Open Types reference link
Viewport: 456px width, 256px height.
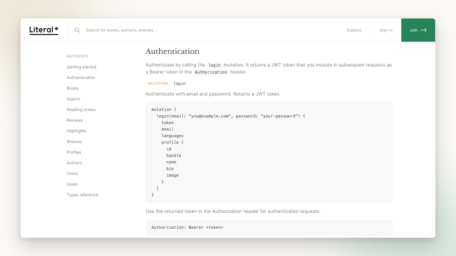tap(82, 195)
